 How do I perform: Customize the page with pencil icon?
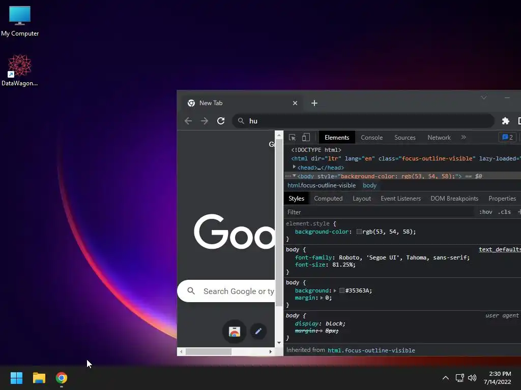pyautogui.click(x=258, y=331)
